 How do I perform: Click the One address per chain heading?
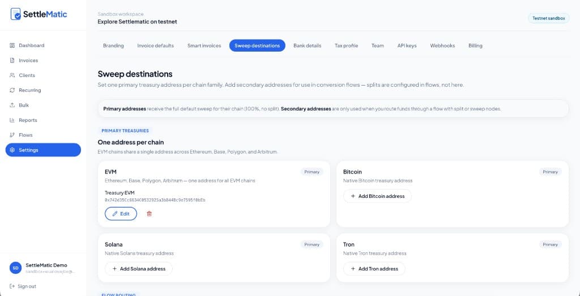[x=131, y=142]
